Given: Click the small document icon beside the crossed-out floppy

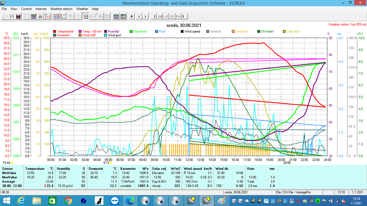Looking at the screenshot, I should 26,16.
